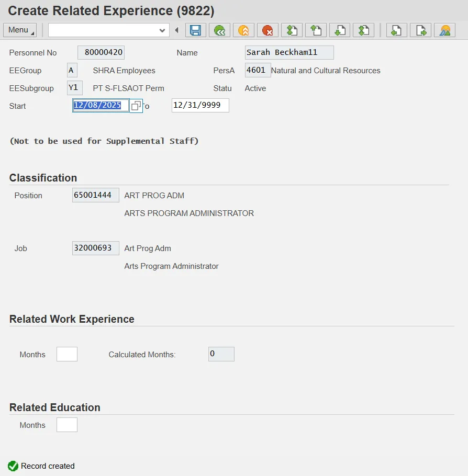Click 'ARTS PROGRAM ADMINISTRATOR' position description
Viewport: 468px width, 476px height.
189,213
